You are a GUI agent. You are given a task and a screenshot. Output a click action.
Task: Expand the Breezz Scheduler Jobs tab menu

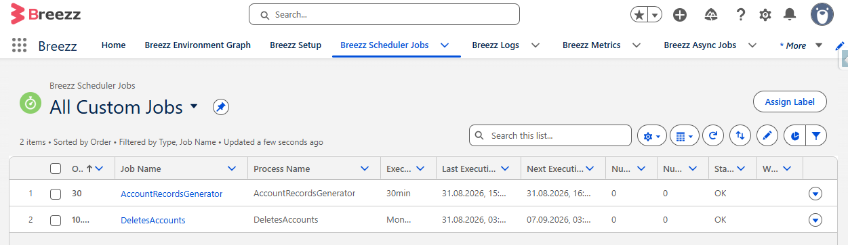445,45
